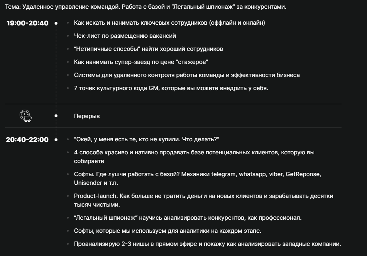Click the item about remote team control systems
Screen dimensions: 367x256
pyautogui.click(x=187, y=75)
